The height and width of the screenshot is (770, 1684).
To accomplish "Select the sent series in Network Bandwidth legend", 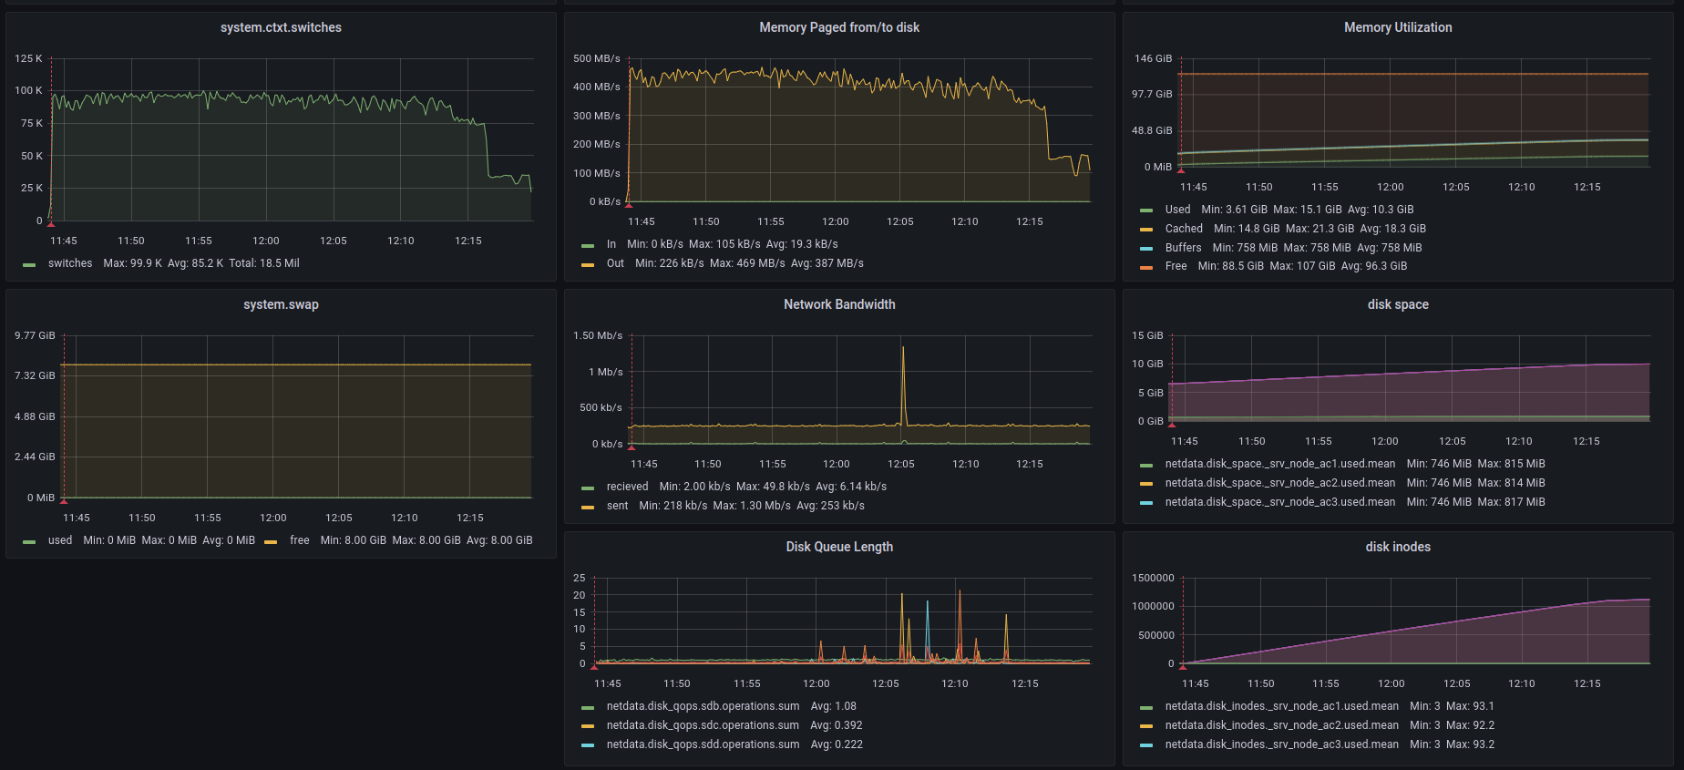I will (x=617, y=506).
